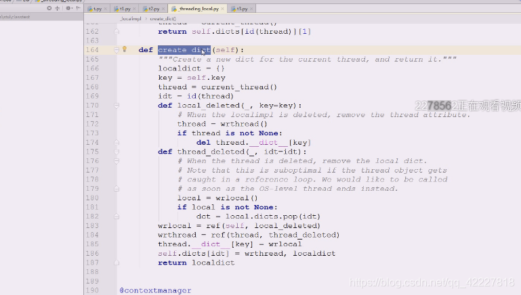Switch to the t1.py editor tab
The width and height of the screenshot is (521, 295).
pos(125,9)
